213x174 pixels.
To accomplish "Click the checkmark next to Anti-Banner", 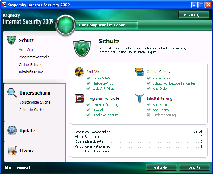I will click(x=149, y=110).
